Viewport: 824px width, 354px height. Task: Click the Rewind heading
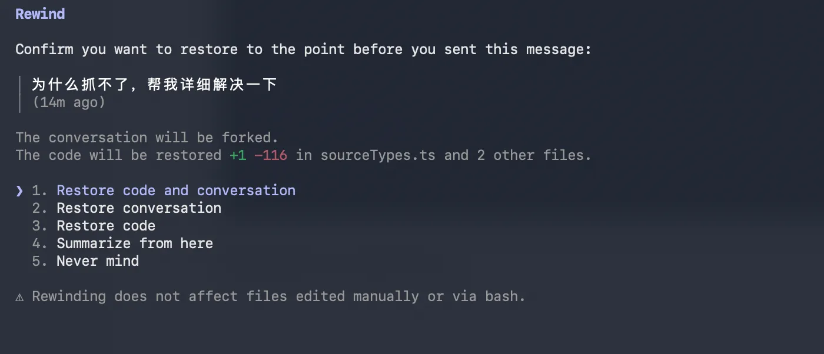(40, 14)
